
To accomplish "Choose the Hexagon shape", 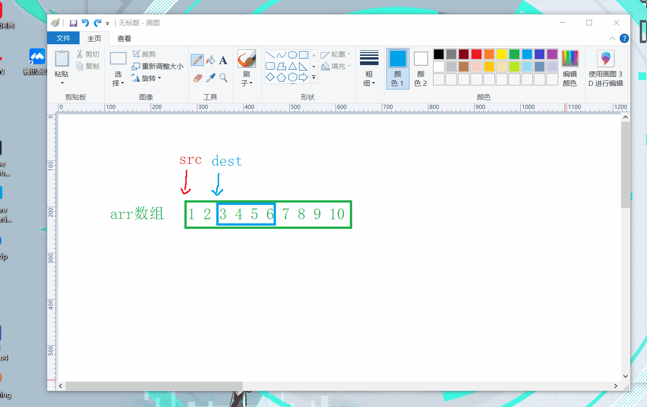I will pos(293,77).
